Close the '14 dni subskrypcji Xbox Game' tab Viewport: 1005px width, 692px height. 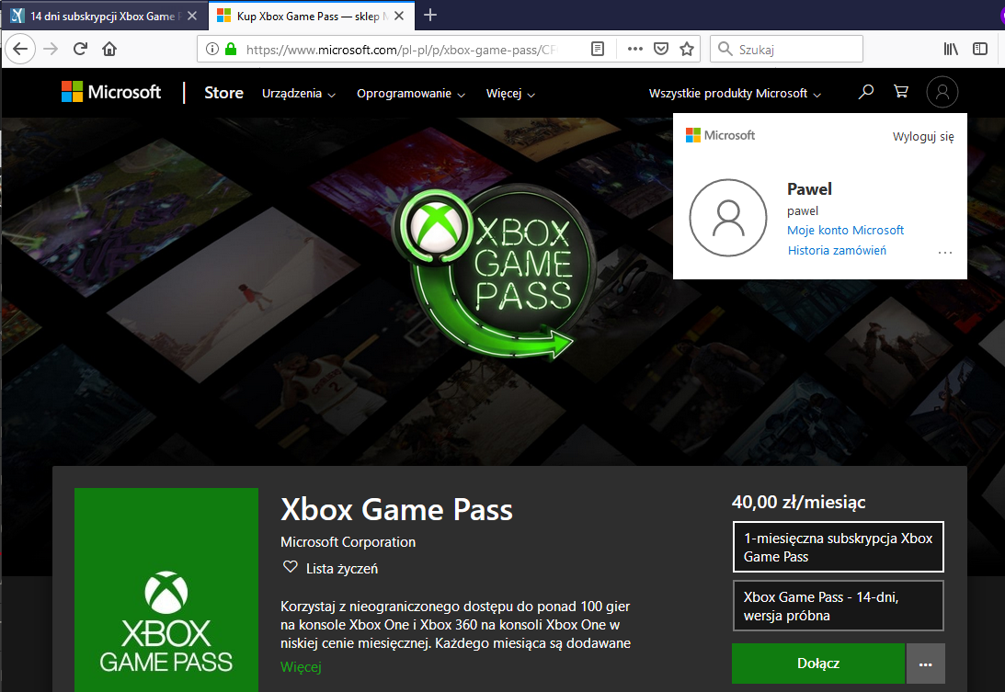point(192,16)
